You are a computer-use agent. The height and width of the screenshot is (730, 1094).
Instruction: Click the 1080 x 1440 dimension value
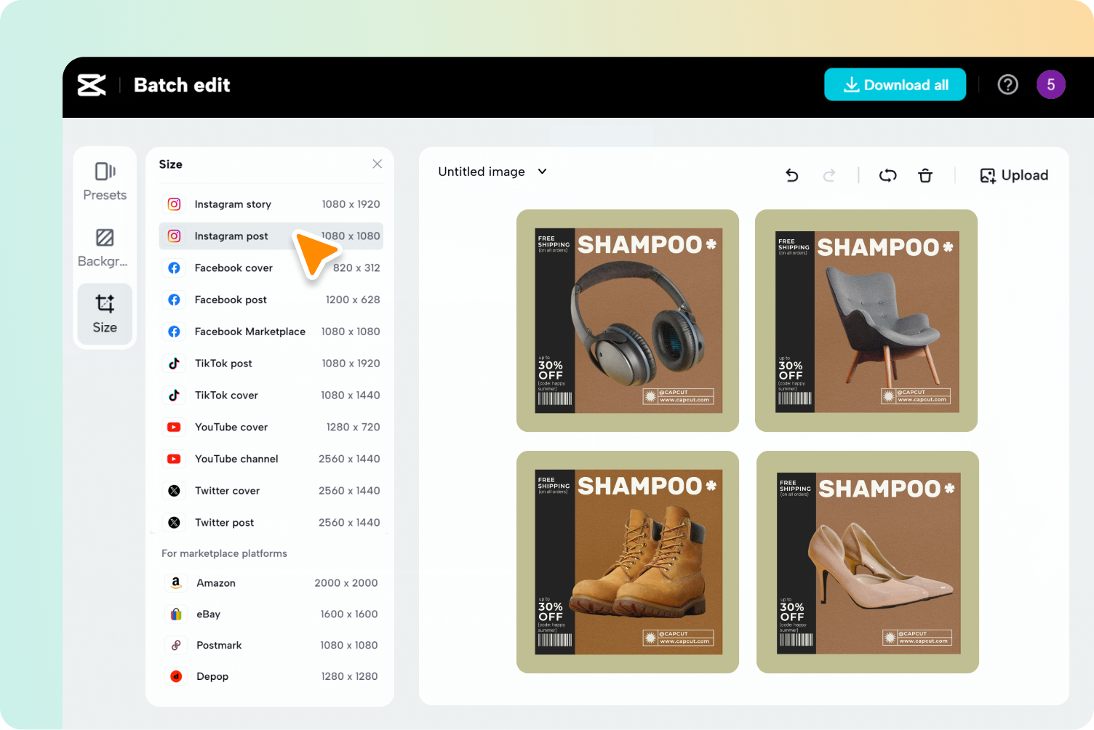(351, 396)
